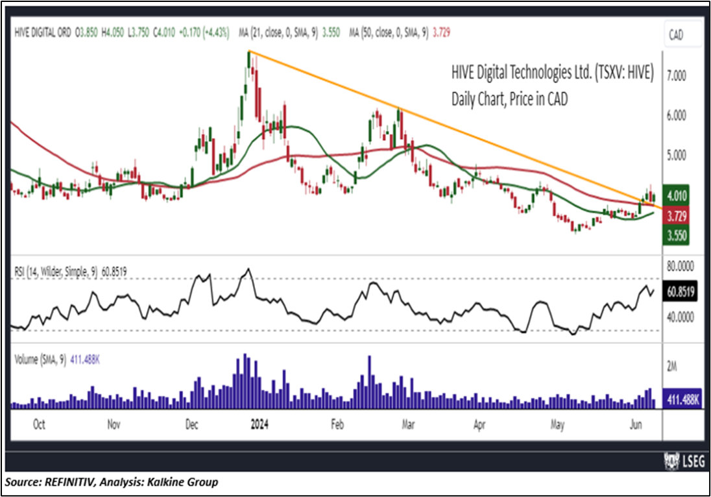Click the Apr date axis label
Image resolution: width=711 pixels, height=497 pixels.
pos(479,424)
